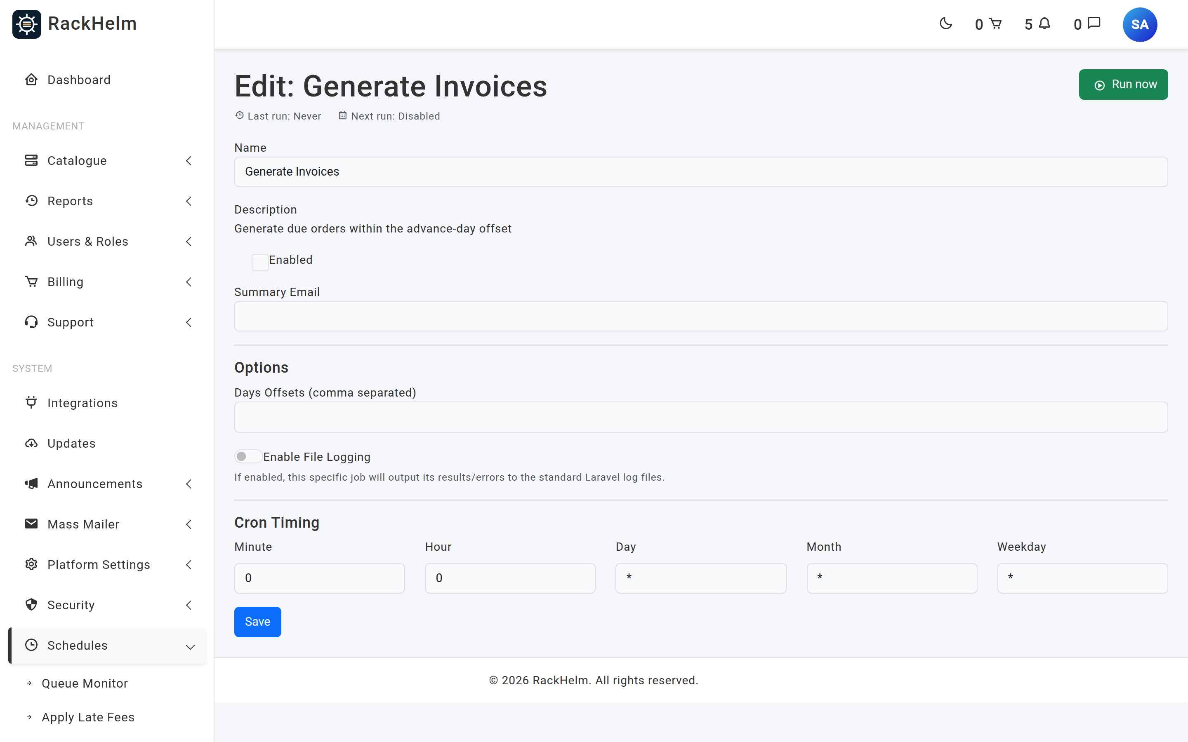Collapse the Schedules menu chevron
The width and height of the screenshot is (1188, 742).
coord(191,647)
